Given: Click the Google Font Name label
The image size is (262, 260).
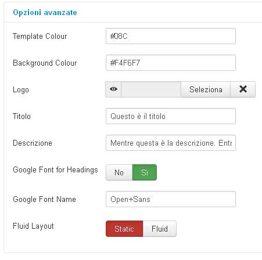Looking at the screenshot, I should [44, 199].
